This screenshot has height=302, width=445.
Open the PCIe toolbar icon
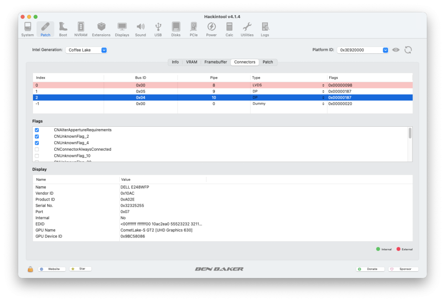coord(194,29)
